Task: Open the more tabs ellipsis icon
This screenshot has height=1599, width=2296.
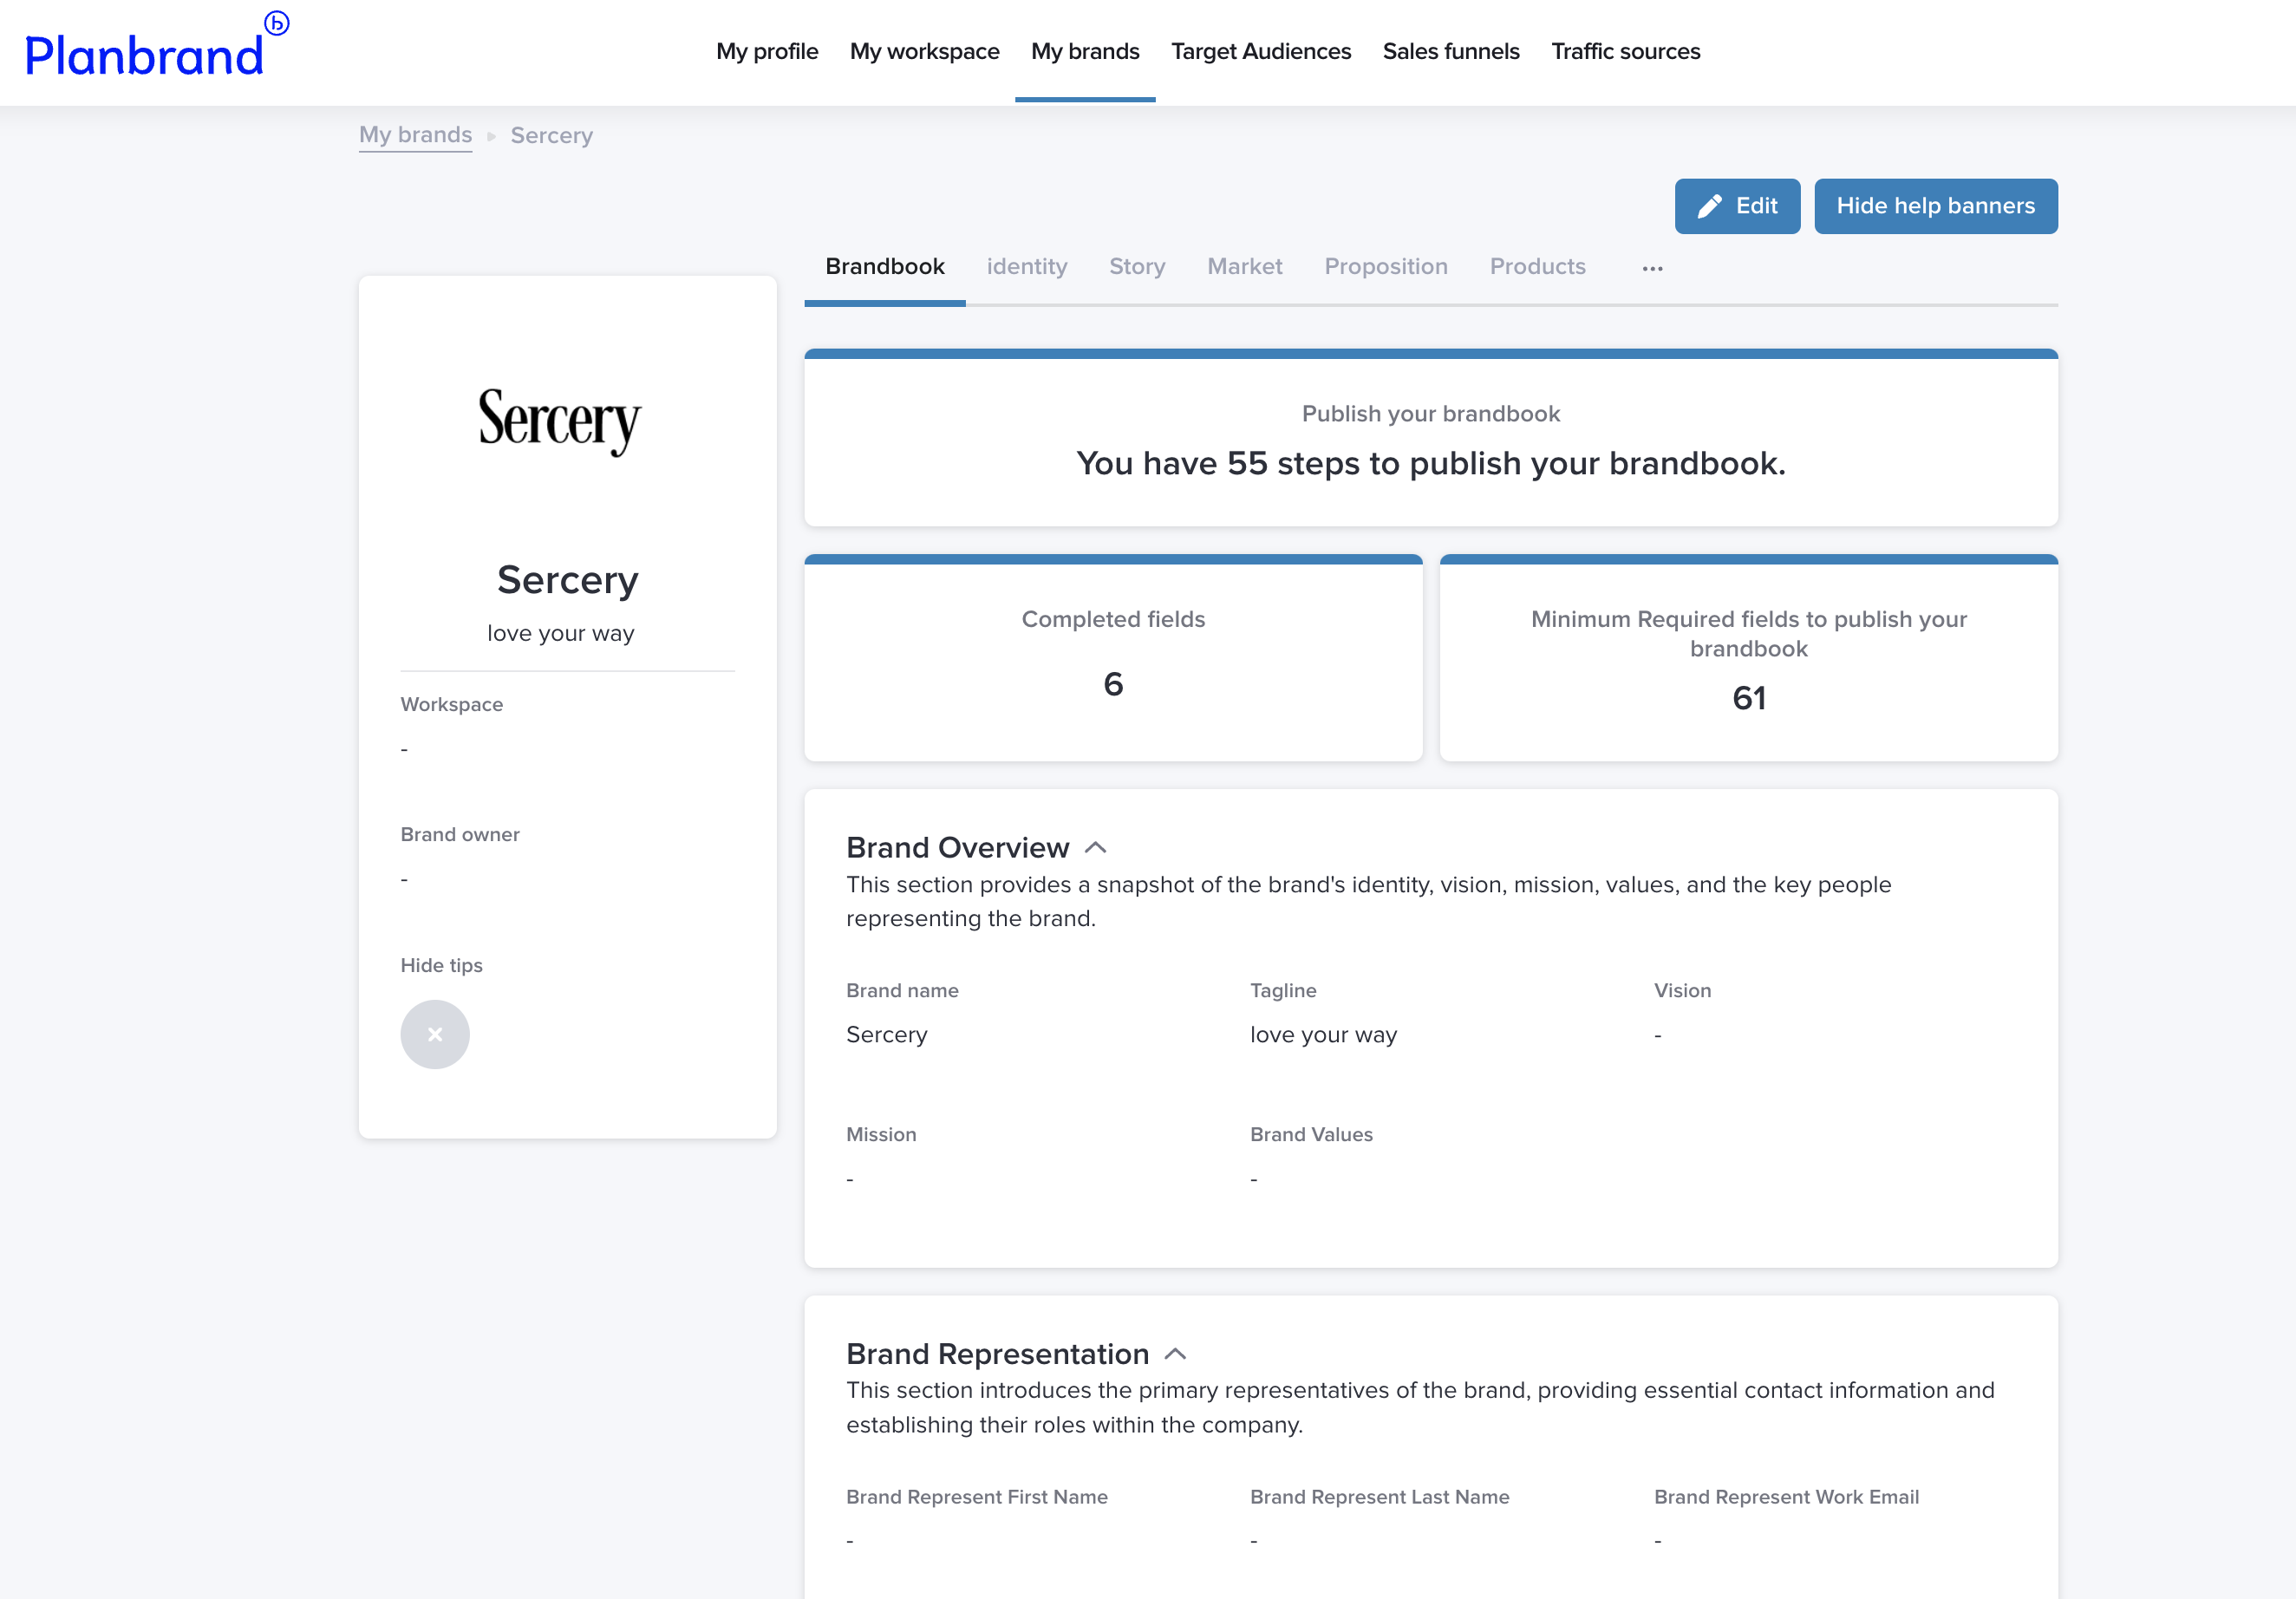Action: (x=1652, y=268)
